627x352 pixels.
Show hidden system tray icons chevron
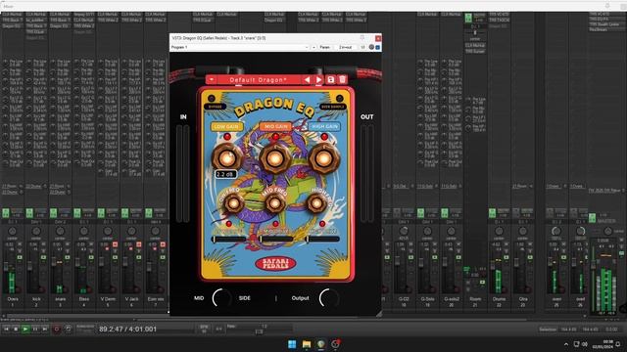coord(566,344)
